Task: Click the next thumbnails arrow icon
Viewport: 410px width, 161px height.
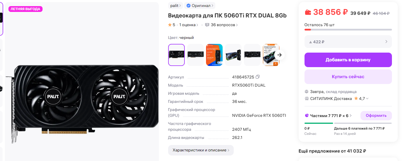Action: [279, 55]
